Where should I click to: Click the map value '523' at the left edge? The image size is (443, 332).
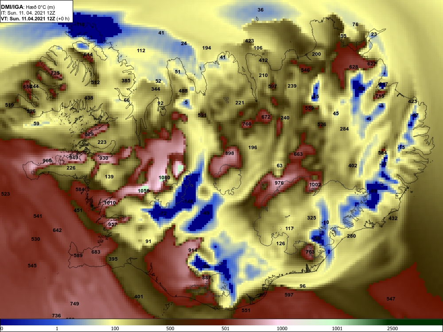(x=5, y=194)
